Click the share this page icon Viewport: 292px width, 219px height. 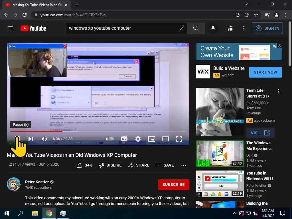pyautogui.click(x=247, y=15)
